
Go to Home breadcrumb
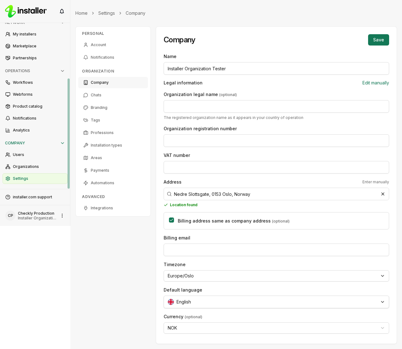point(81,13)
